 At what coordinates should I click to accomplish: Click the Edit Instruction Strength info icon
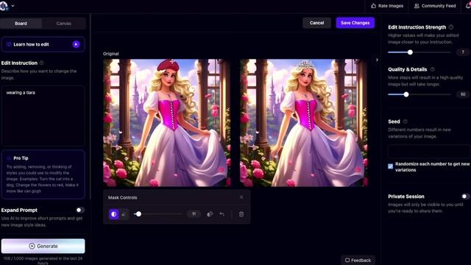tap(451, 27)
